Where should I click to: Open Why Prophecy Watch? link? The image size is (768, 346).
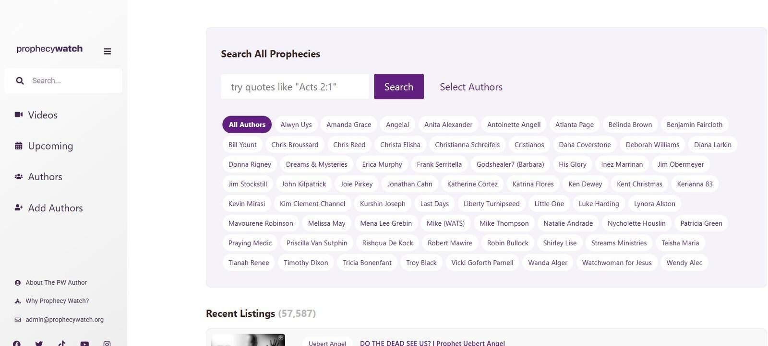57,301
